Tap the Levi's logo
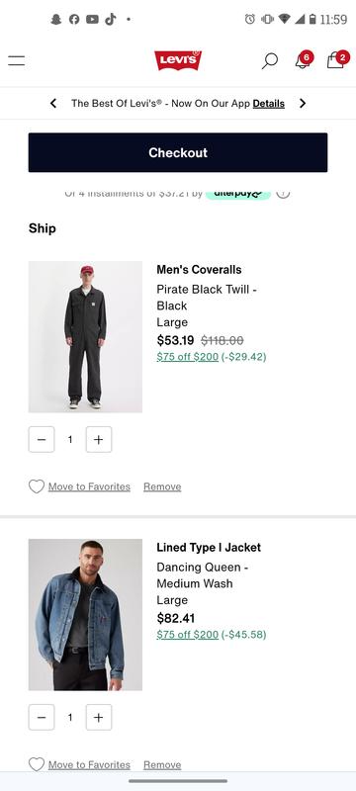This screenshot has height=791, width=356. click(x=178, y=60)
